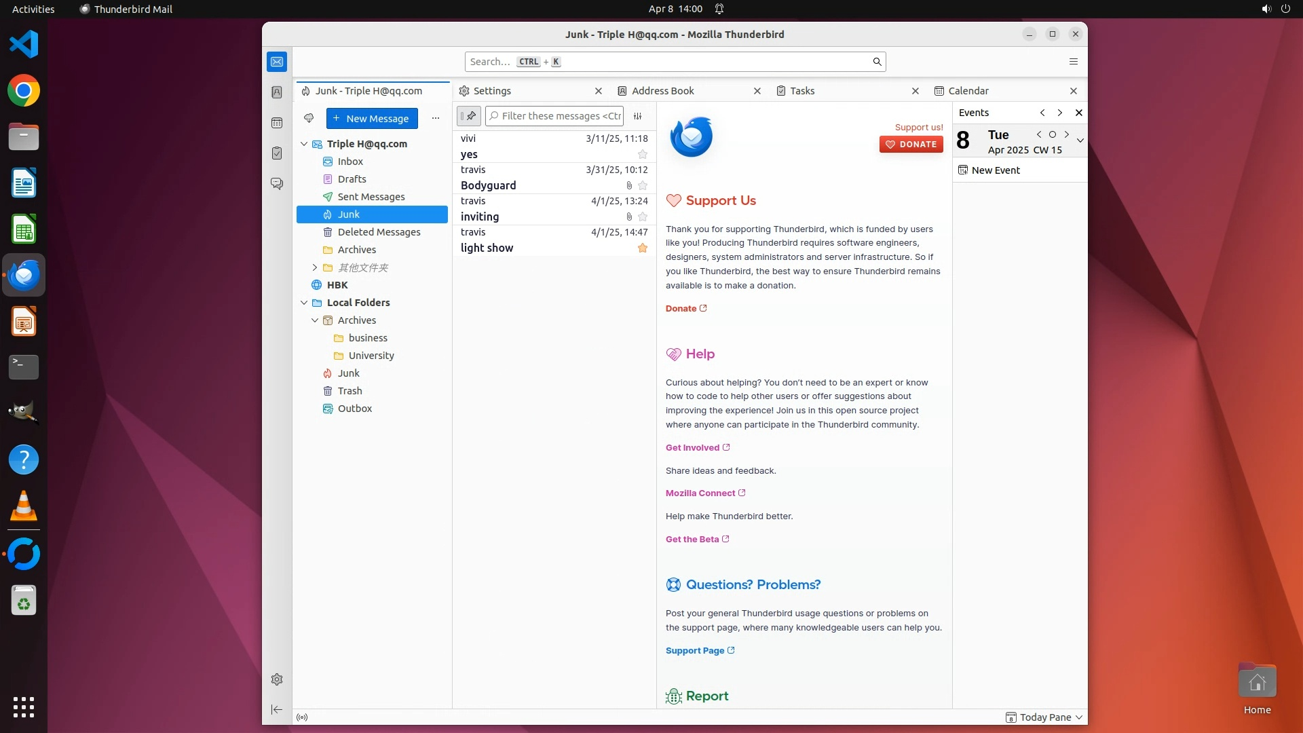The width and height of the screenshot is (1303, 733).
Task: Expand the 其他文件夹 folder
Action: coord(315,267)
